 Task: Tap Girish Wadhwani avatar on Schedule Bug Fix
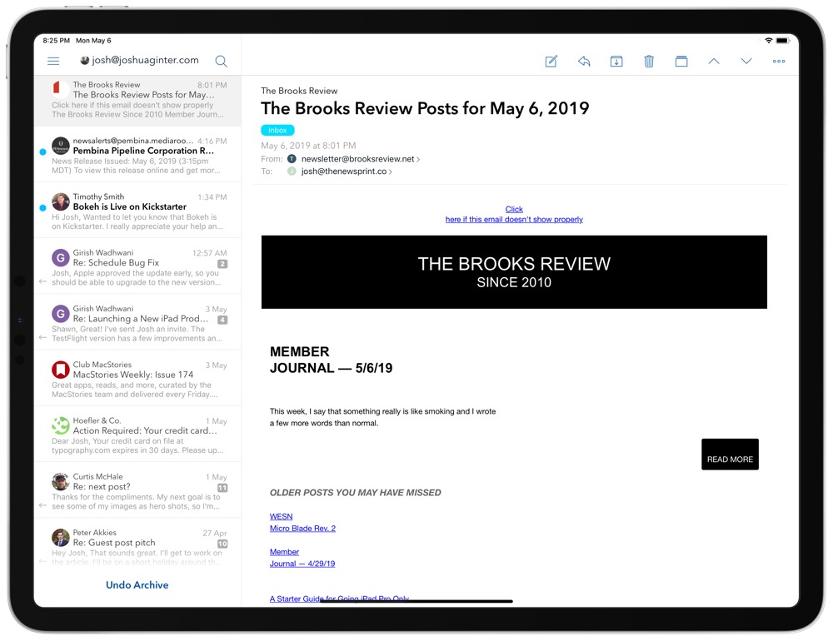point(61,258)
